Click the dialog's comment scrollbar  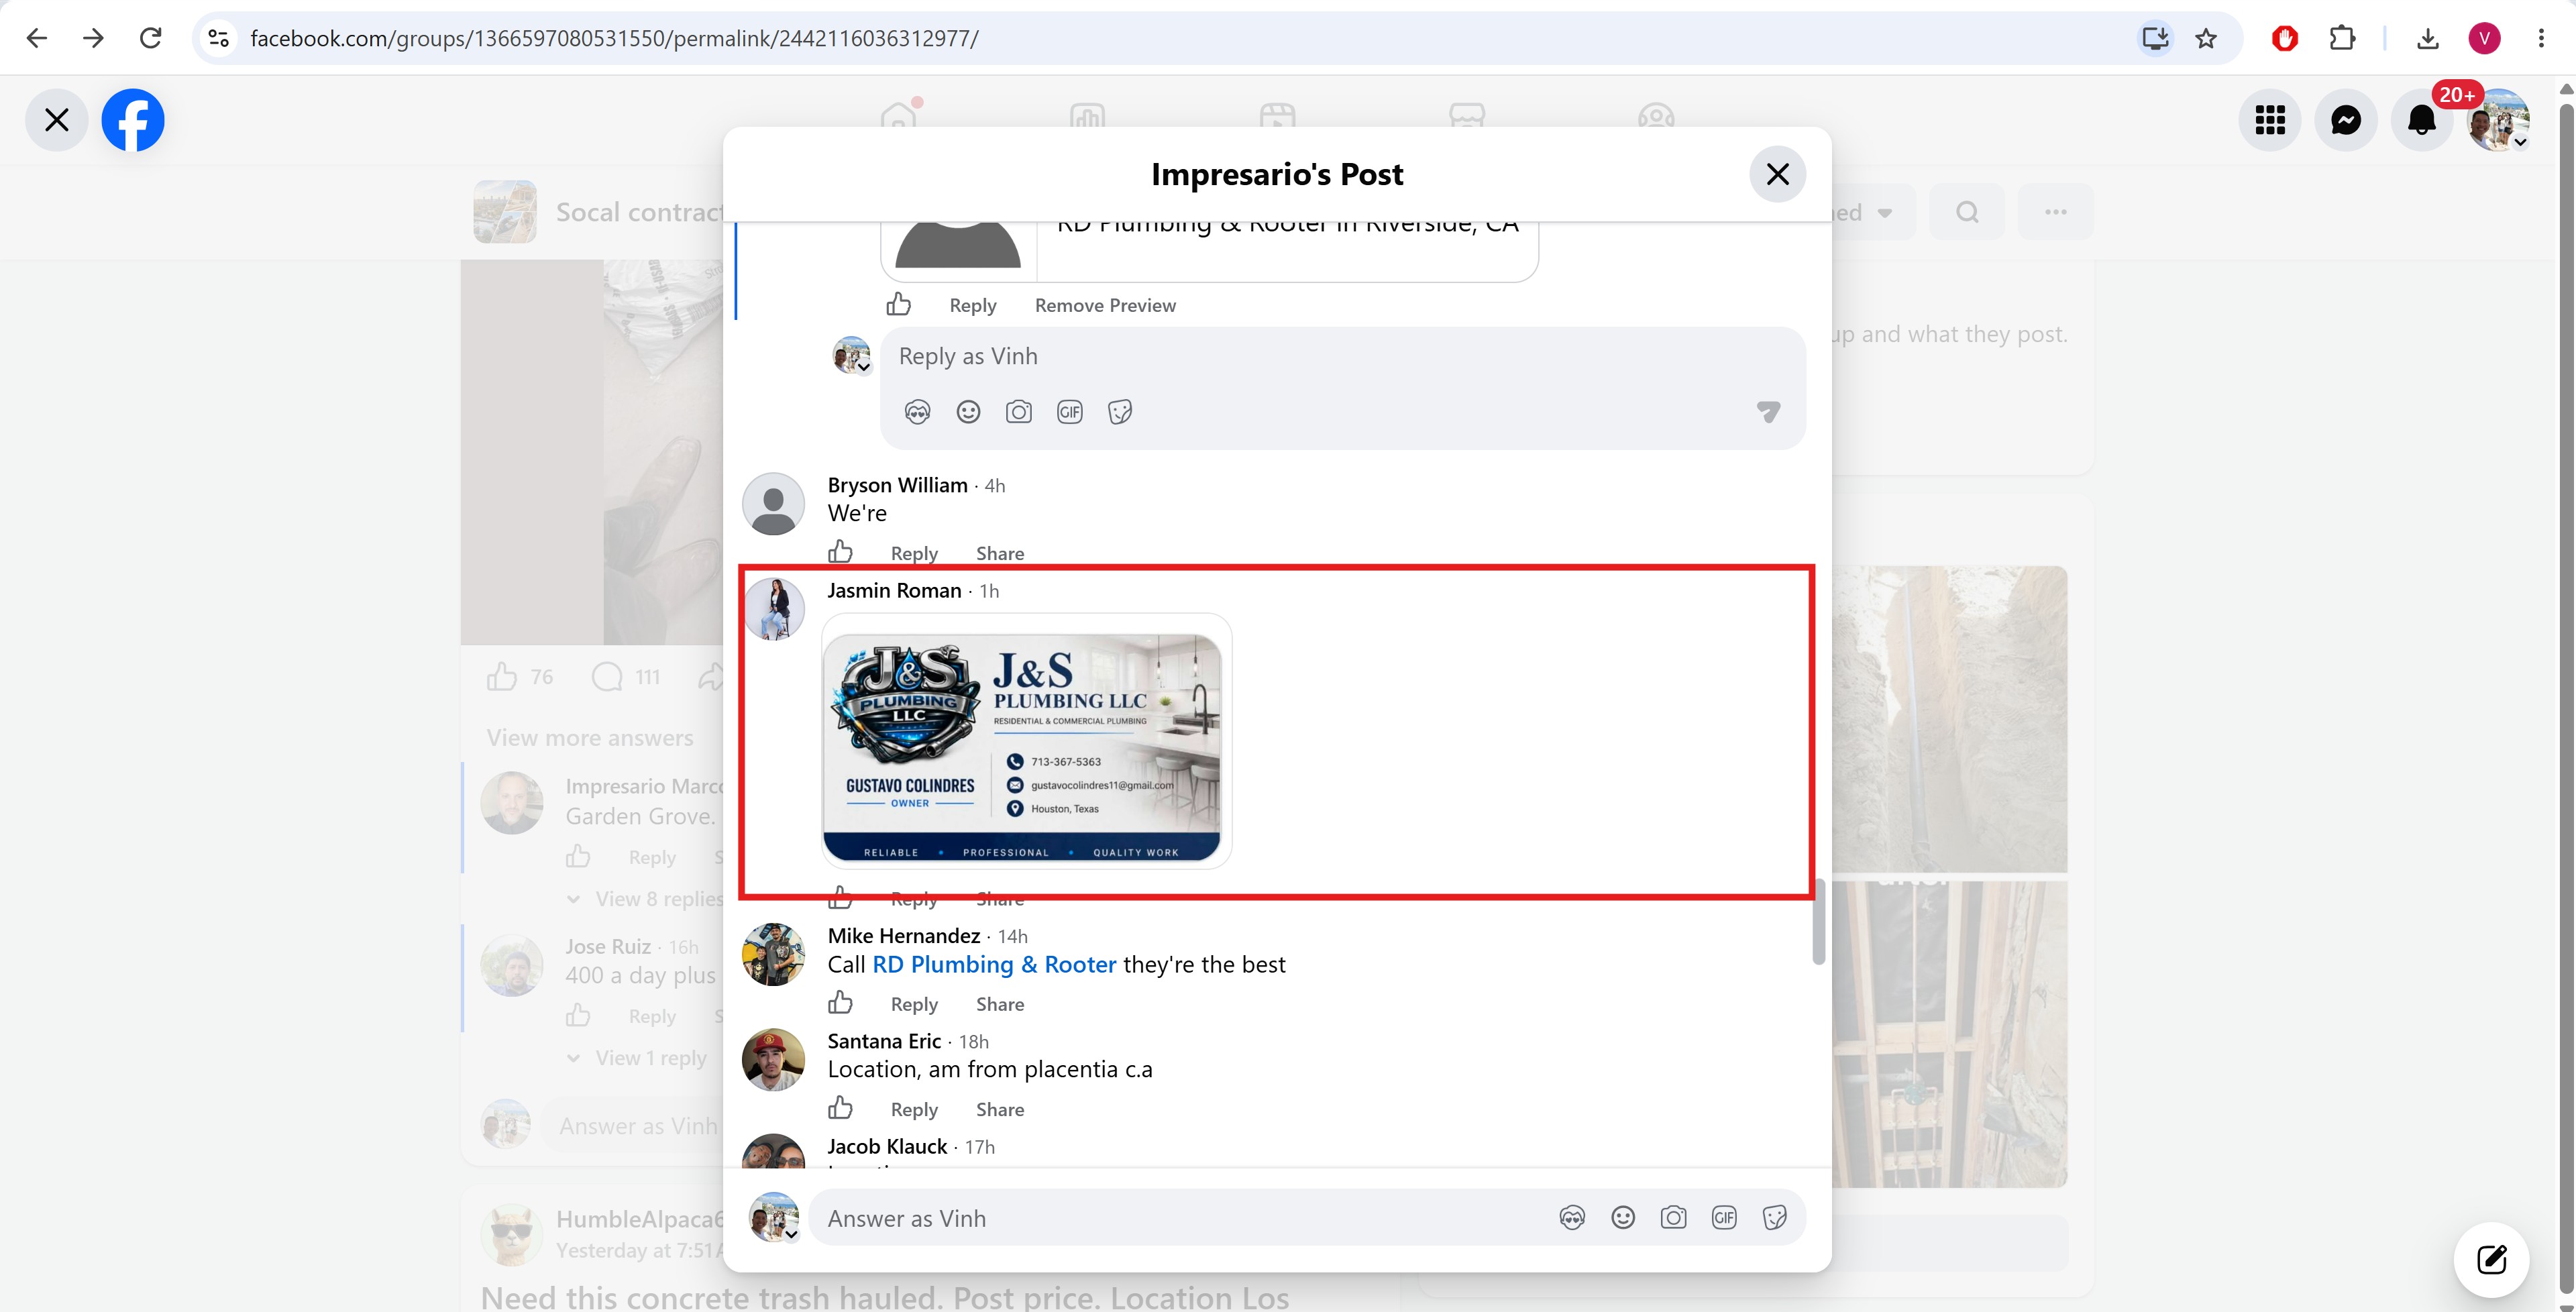1819,922
